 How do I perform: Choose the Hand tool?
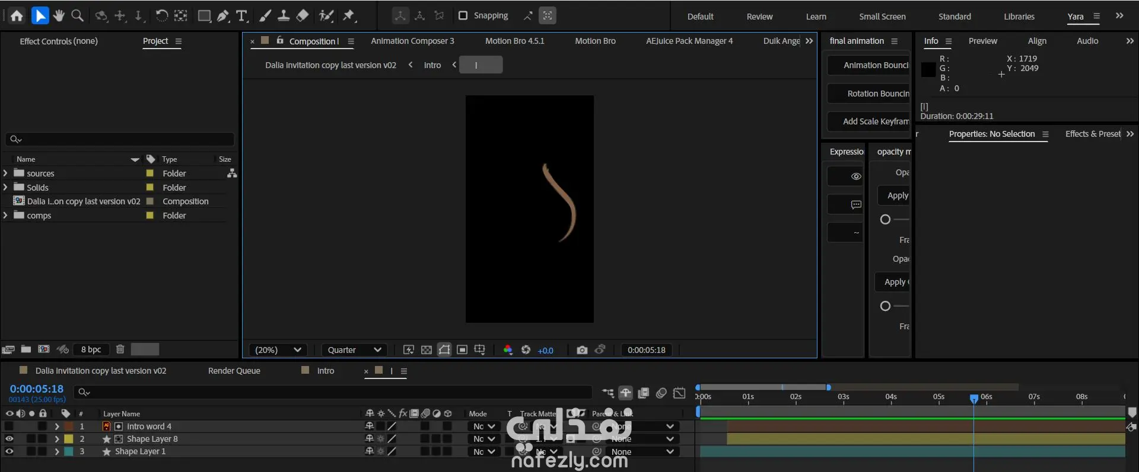pyautogui.click(x=59, y=16)
